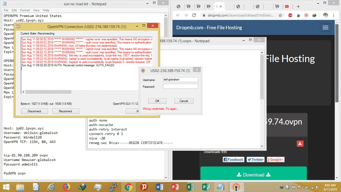Open Publisher from taskbar
The image size is (341, 192).
pos(206,187)
